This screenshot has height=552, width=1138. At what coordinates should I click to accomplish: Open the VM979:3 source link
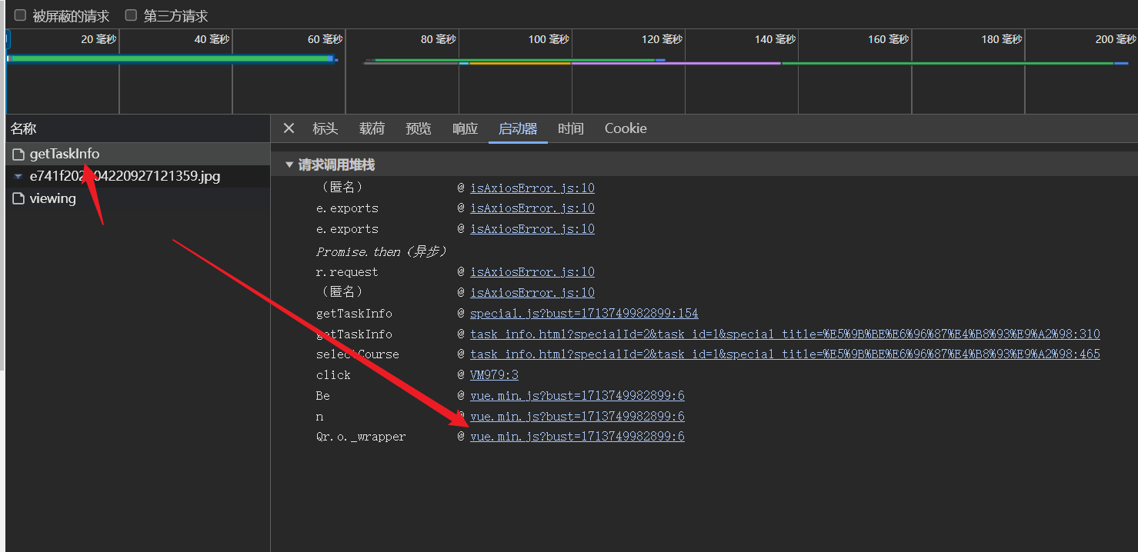(494, 375)
